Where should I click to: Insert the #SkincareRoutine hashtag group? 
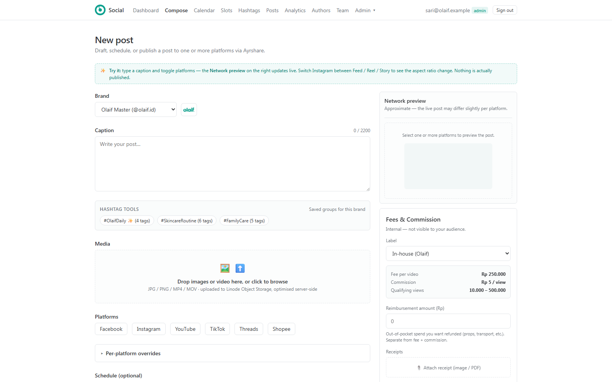coord(187,221)
